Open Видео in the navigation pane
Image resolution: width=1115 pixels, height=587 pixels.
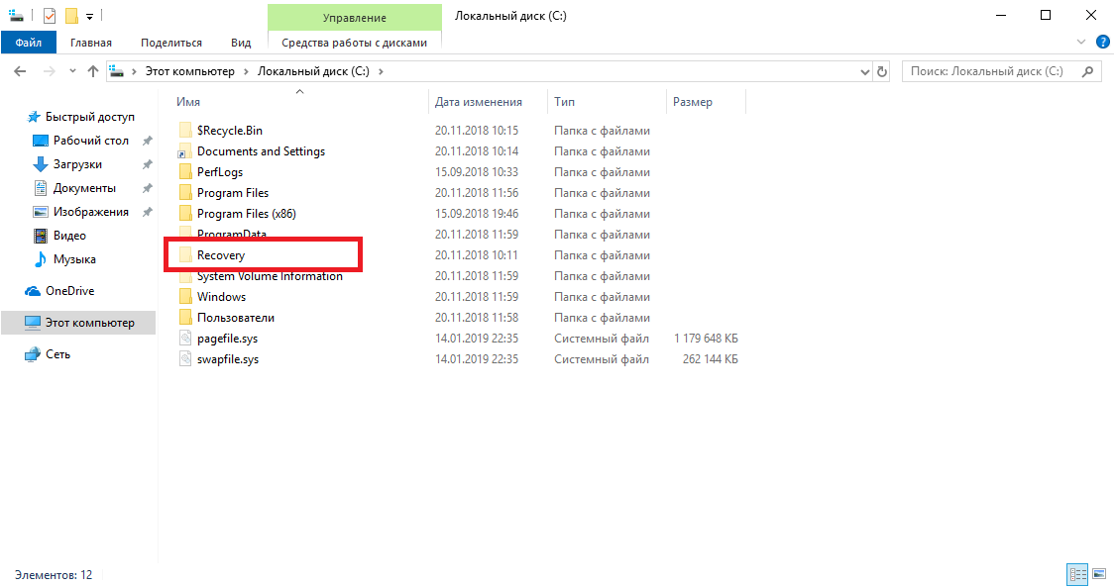(x=69, y=236)
